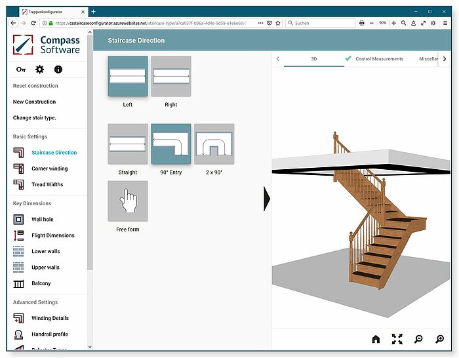Click Change stair type

click(35, 117)
